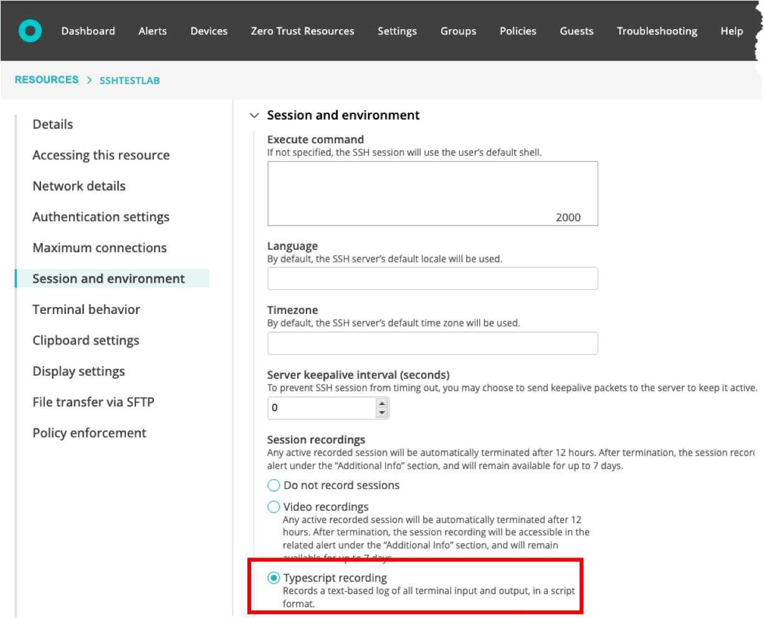
Task: Open the Groups menu item
Action: 458,31
